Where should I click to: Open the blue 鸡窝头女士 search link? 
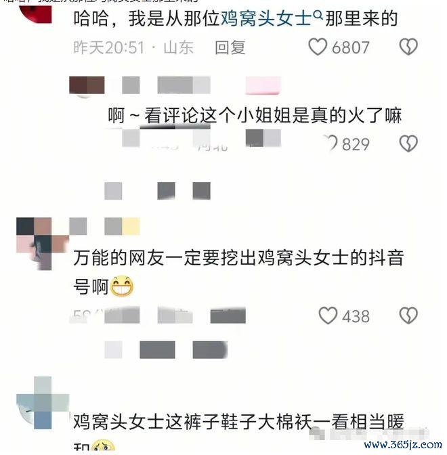coord(266,18)
